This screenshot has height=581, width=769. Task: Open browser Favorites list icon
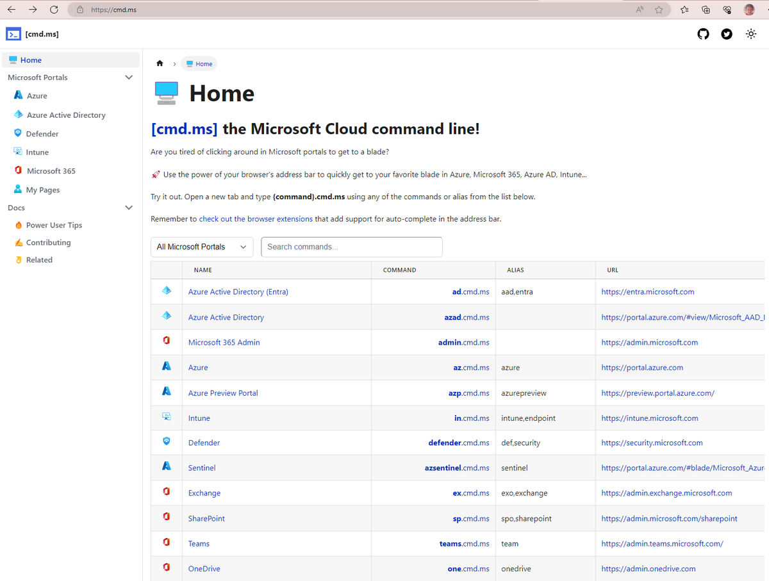[684, 10]
